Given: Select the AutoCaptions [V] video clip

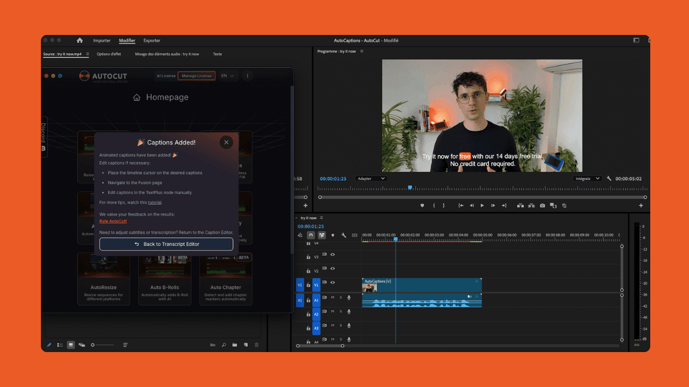Looking at the screenshot, I should [x=421, y=285].
